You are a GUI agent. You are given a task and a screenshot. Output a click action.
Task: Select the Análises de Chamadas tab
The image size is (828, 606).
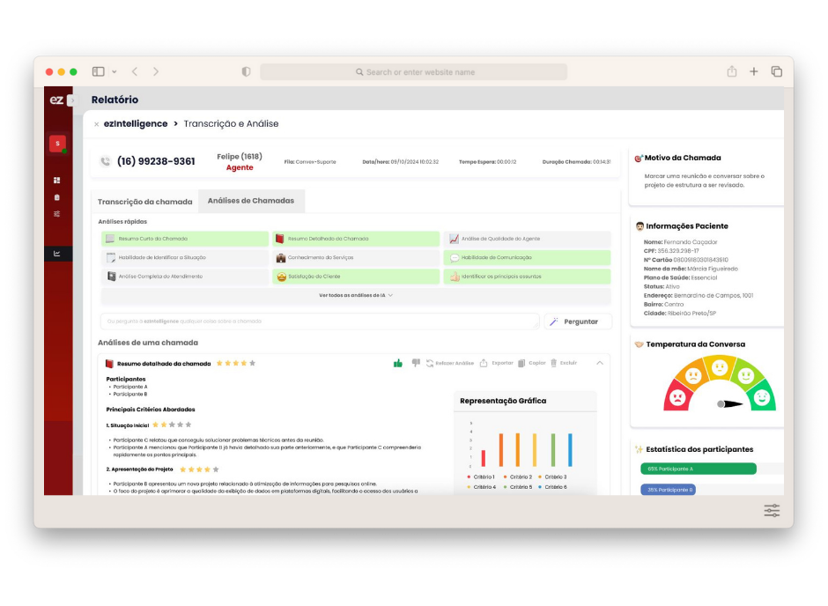[251, 201]
